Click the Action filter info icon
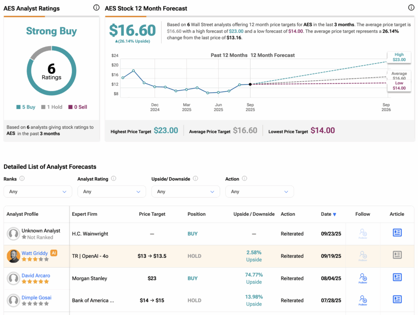This screenshot has width=418, height=315. tap(245, 178)
